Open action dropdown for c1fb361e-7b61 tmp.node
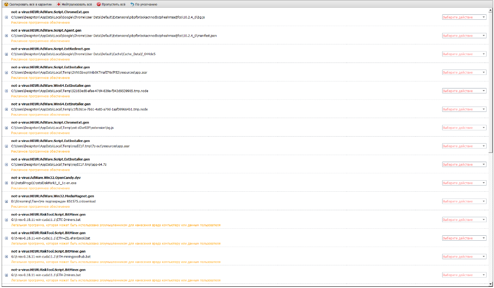494x288 pixels. pyautogui.click(x=464, y=109)
